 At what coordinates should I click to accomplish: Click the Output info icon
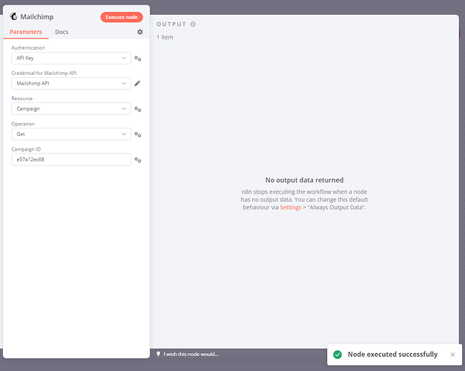tap(193, 24)
